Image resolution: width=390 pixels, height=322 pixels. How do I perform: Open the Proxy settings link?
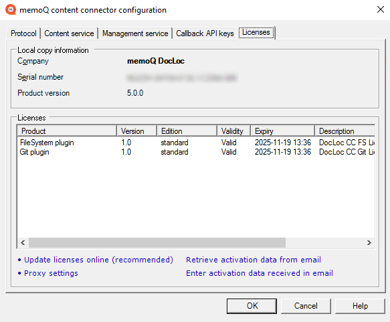point(51,273)
